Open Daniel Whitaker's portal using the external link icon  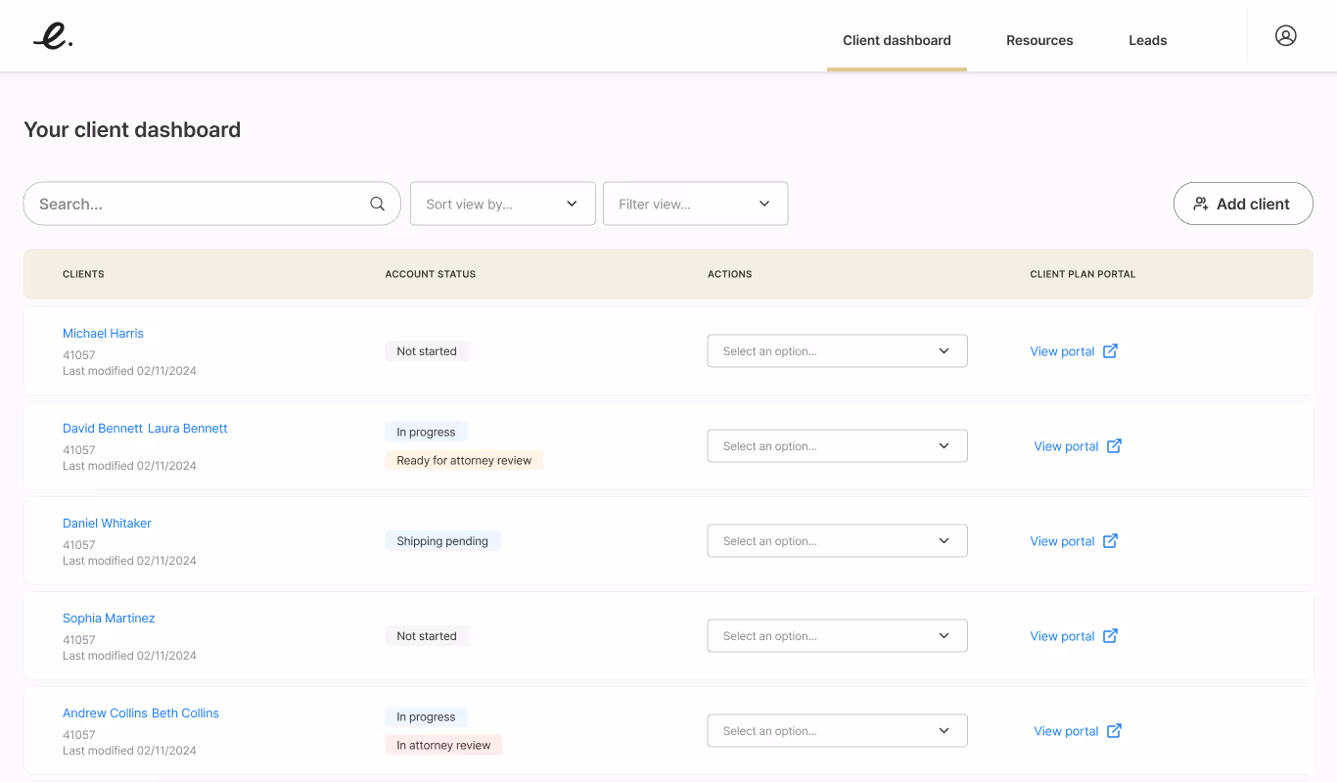point(1110,540)
